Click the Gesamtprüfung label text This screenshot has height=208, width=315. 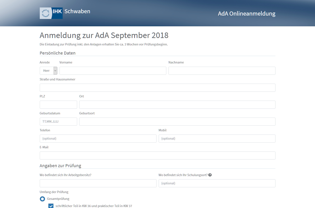point(58,199)
